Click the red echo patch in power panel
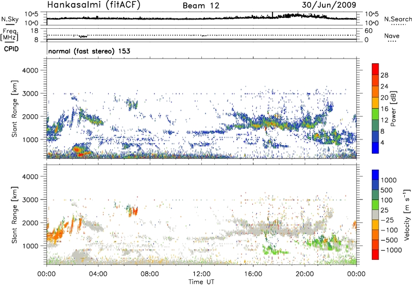412x285 pixels. [x=77, y=150]
